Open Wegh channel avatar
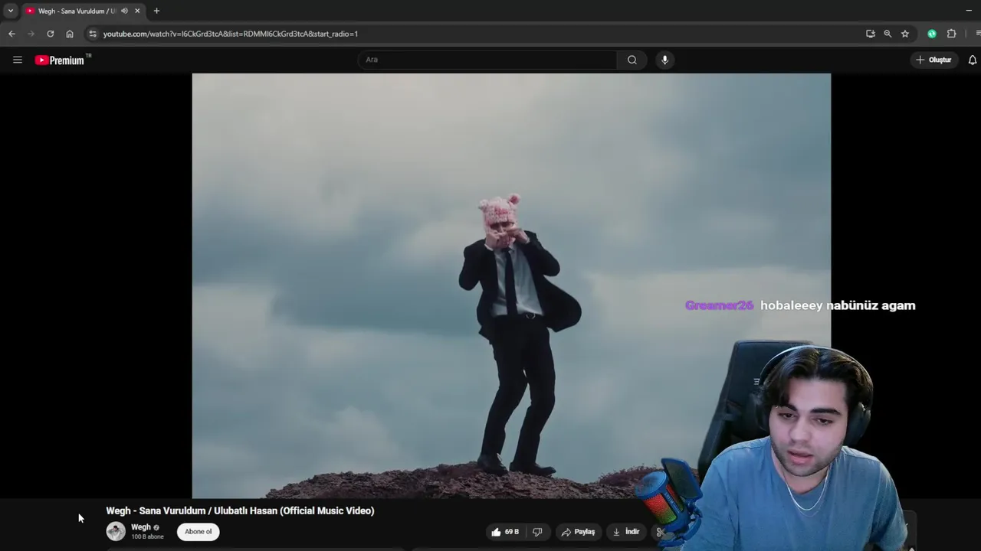981x551 pixels. pos(116,531)
